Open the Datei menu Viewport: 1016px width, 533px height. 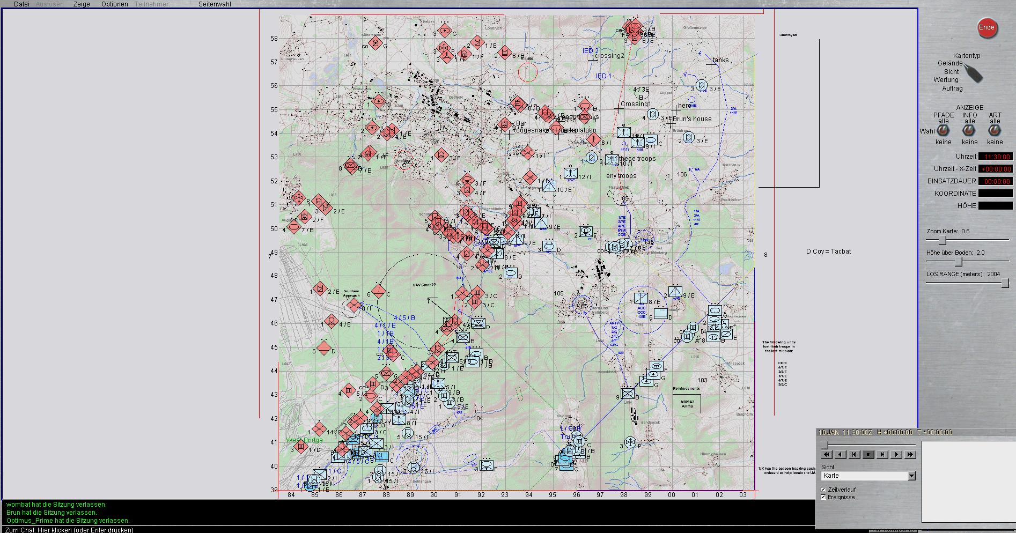(x=21, y=4)
